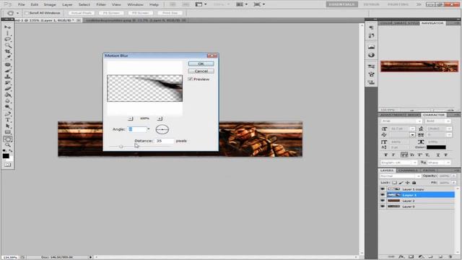This screenshot has width=462, height=260.
Task: Select the Zoom tool in toolbox
Action: click(7, 145)
